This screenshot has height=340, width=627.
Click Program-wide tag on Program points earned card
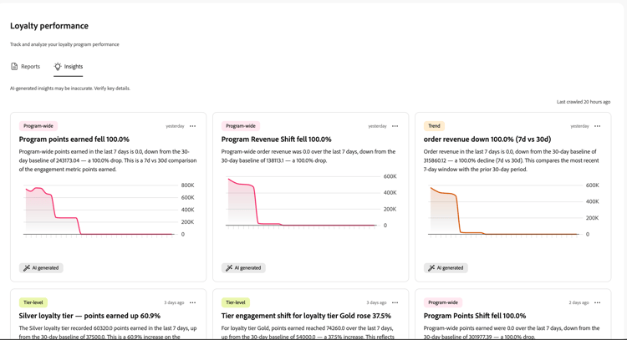click(38, 126)
